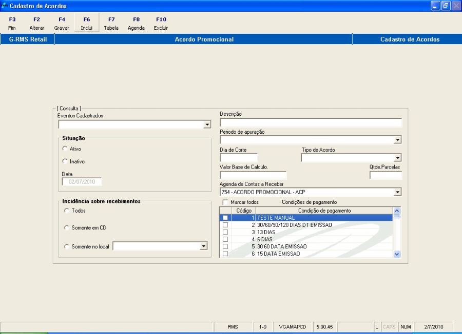Click the F8 Agenda toolbar button

coord(136,23)
